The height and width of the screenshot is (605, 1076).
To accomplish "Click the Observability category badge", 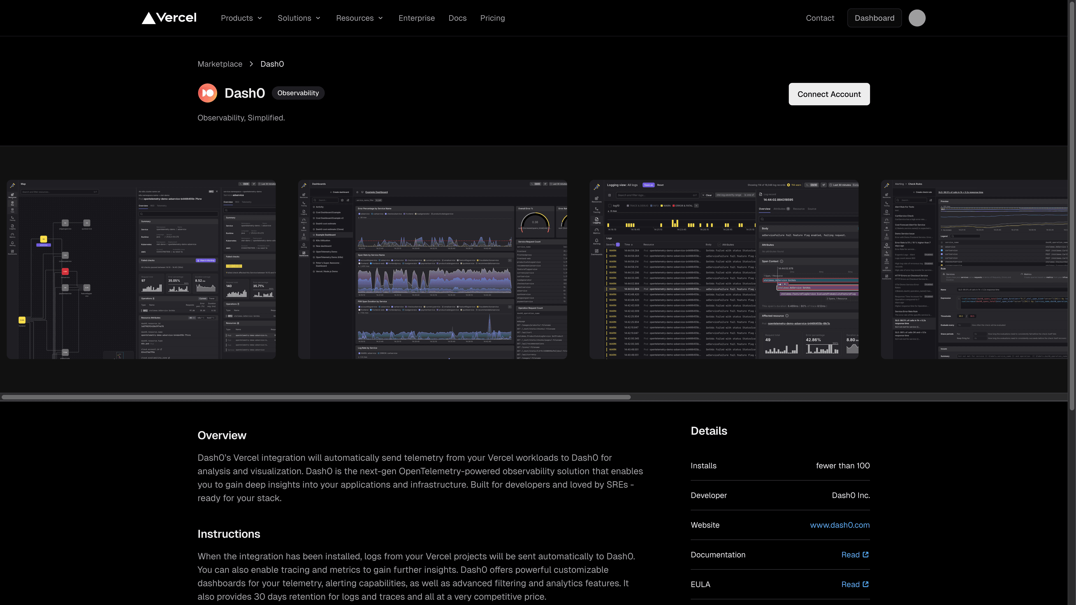I will click(x=298, y=93).
